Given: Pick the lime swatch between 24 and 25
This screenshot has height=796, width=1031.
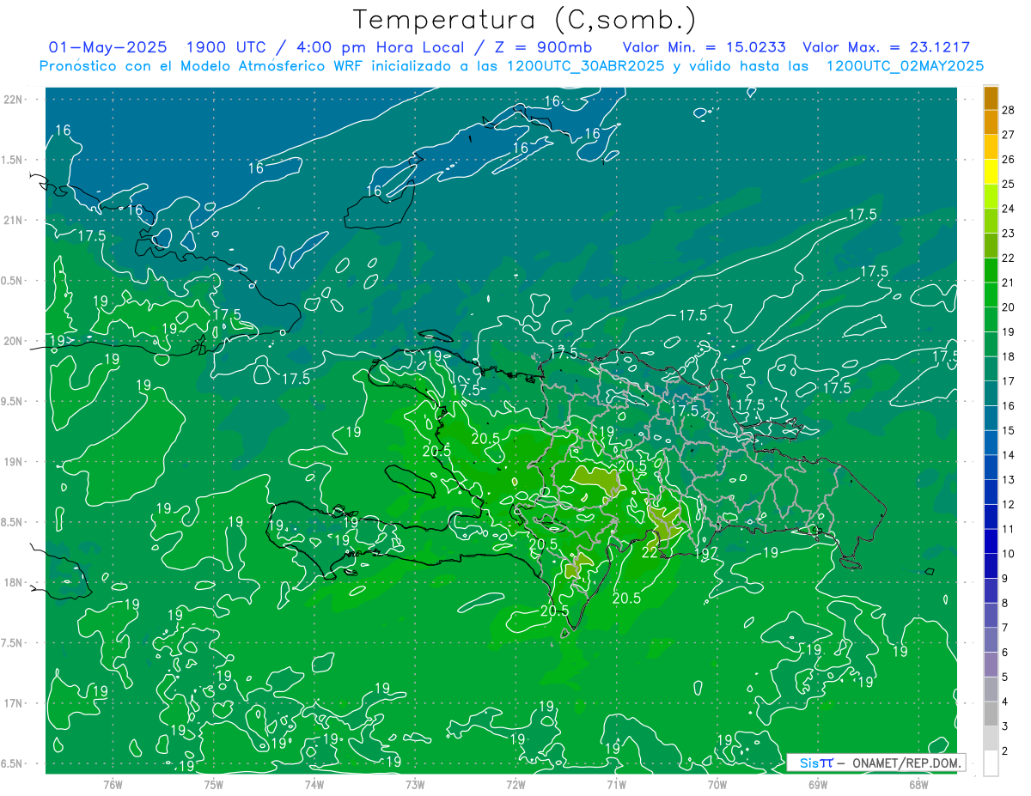Looking at the screenshot, I should (x=991, y=197).
